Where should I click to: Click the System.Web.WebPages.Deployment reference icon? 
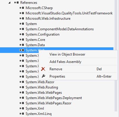tap(22, 98)
